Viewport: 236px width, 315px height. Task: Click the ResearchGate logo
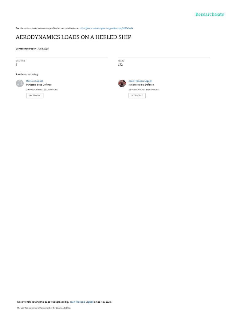210,14
